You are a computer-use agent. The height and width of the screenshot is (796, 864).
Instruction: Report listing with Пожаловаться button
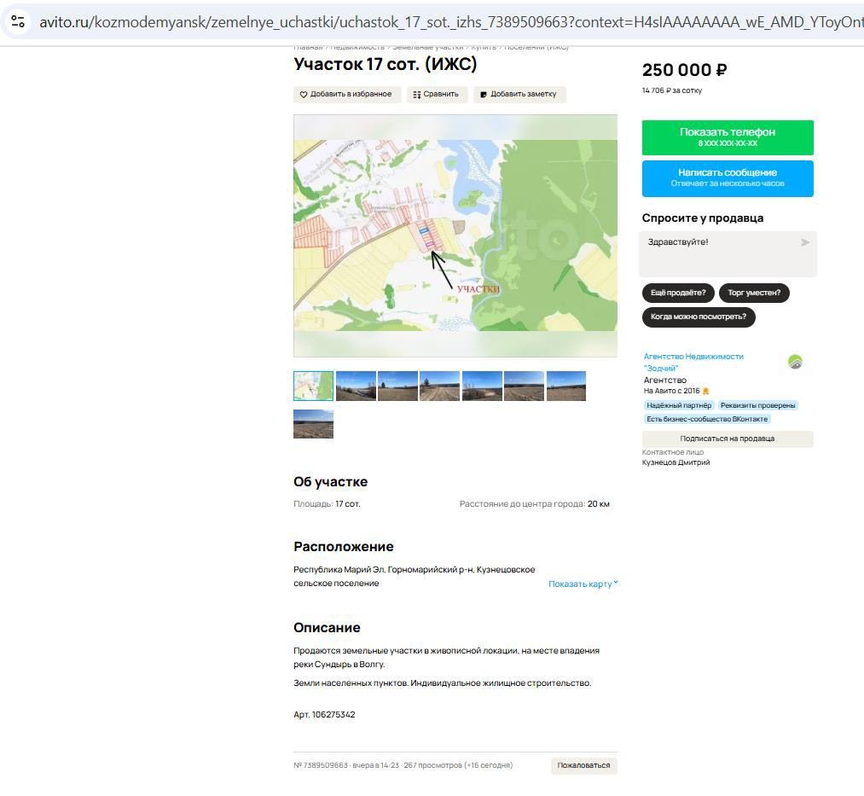[x=583, y=765]
